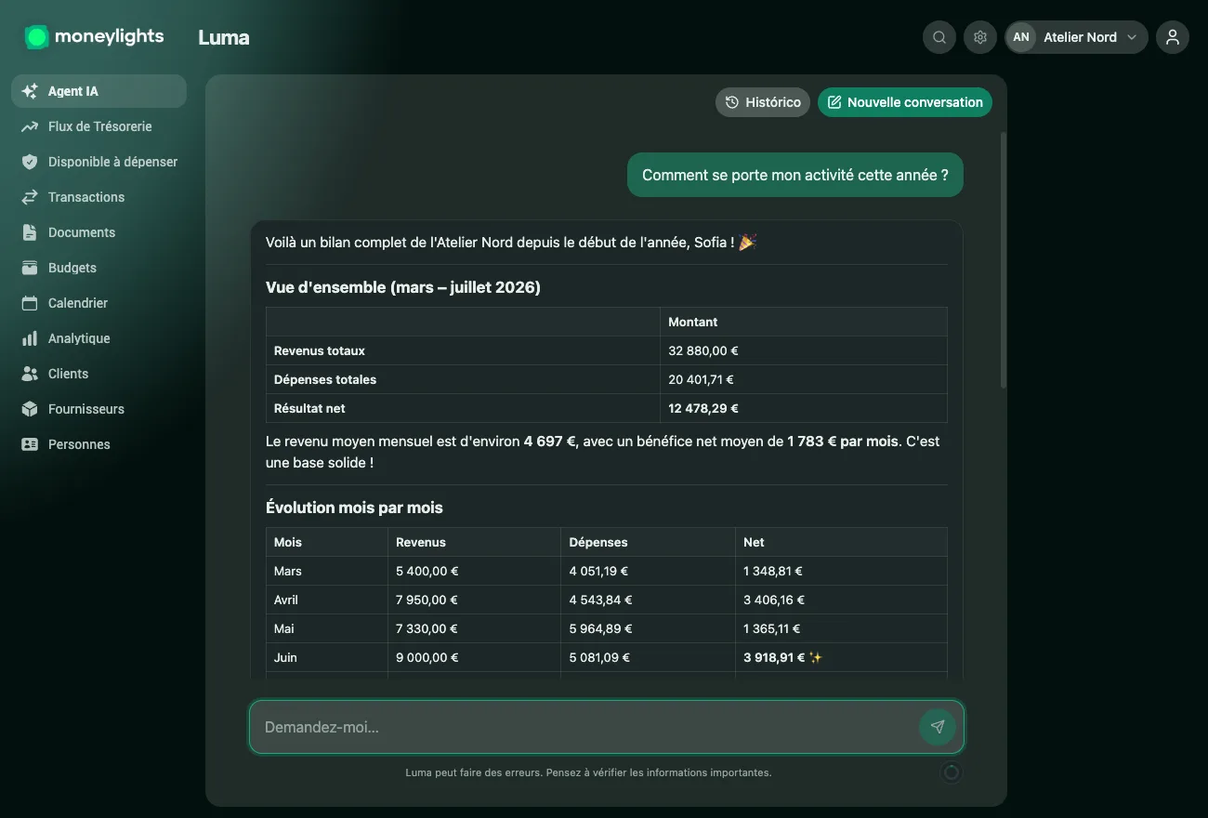Open Calendrier label in sidebar

pyautogui.click(x=78, y=303)
